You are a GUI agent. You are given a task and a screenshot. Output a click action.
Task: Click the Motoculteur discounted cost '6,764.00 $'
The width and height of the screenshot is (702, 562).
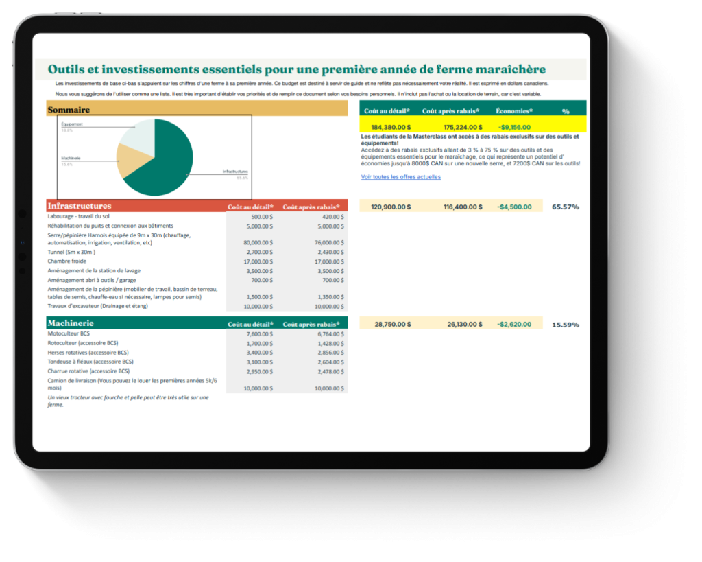click(x=331, y=334)
